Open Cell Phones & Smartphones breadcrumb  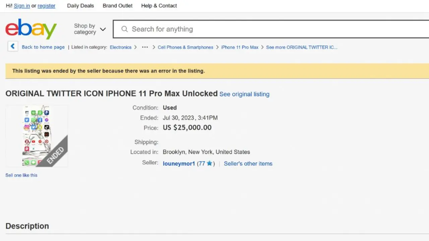[185, 47]
